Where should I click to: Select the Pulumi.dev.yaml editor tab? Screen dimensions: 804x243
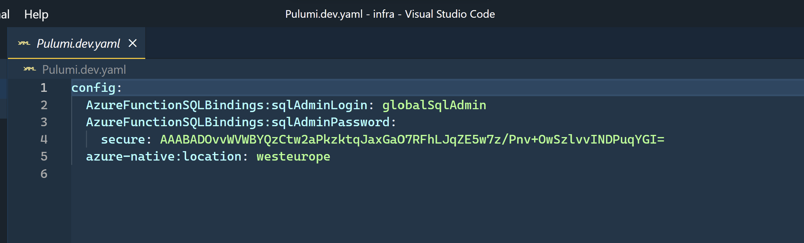click(78, 43)
